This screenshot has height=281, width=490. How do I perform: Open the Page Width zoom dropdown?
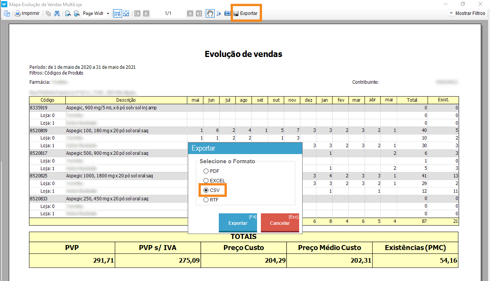coord(108,13)
